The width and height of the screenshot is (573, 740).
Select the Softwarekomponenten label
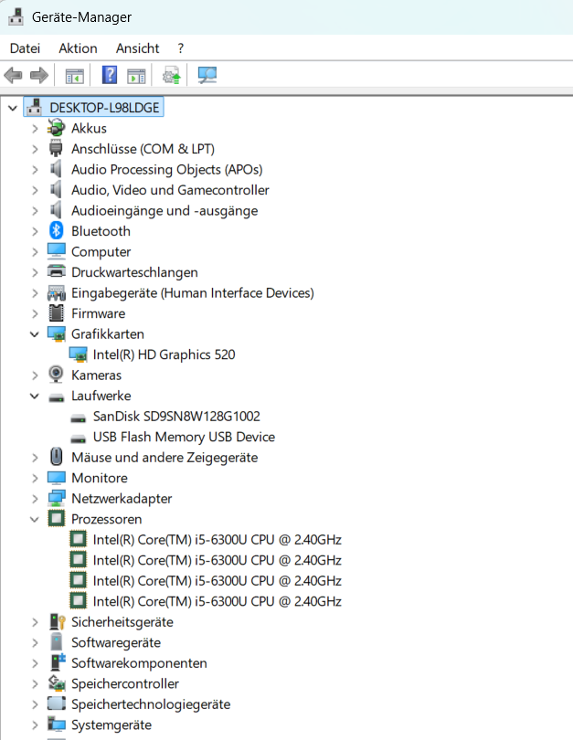(139, 663)
